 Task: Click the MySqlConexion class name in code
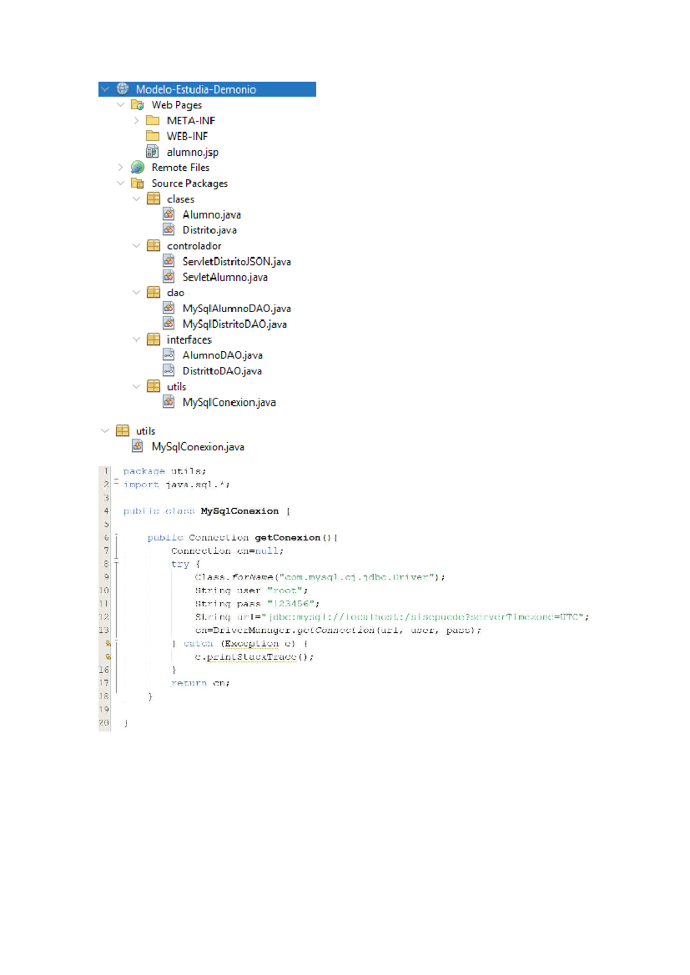[239, 511]
